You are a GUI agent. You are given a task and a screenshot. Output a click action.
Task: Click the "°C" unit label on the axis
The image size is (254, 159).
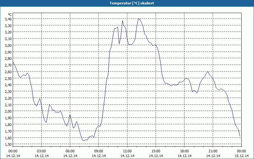point(10,15)
